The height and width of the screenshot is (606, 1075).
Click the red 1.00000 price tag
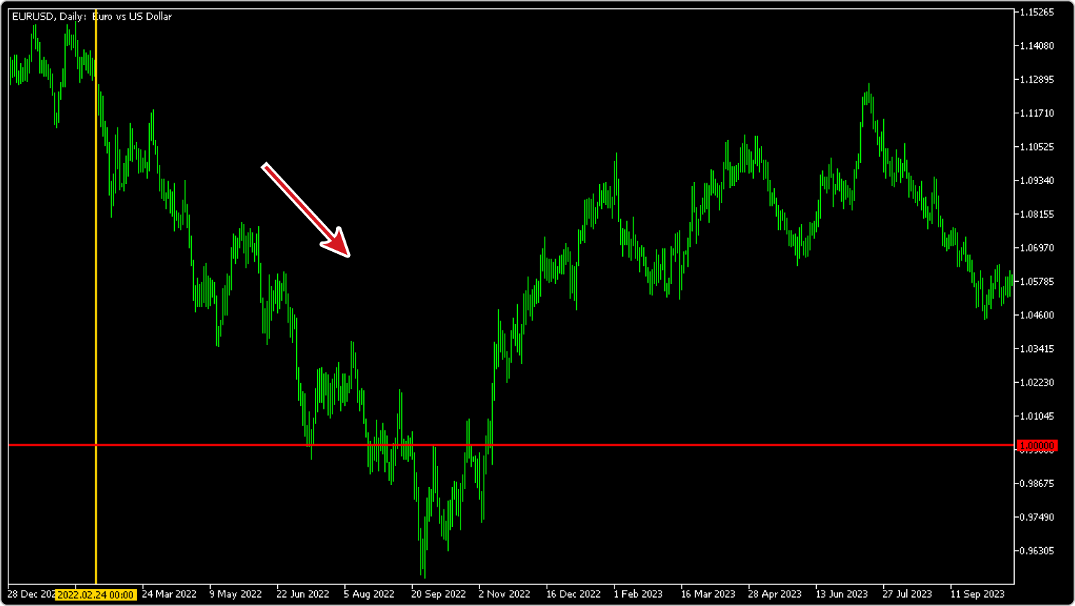point(1037,446)
